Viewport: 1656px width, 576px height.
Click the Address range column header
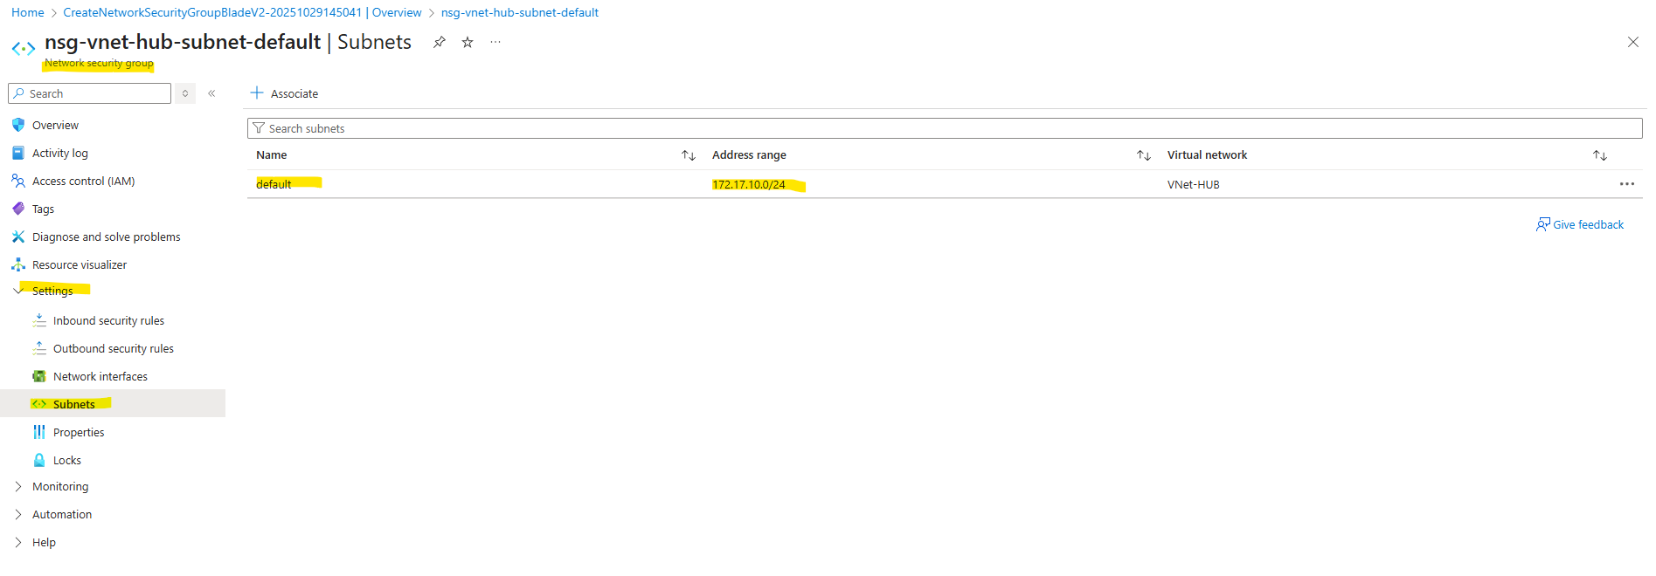[749, 155]
